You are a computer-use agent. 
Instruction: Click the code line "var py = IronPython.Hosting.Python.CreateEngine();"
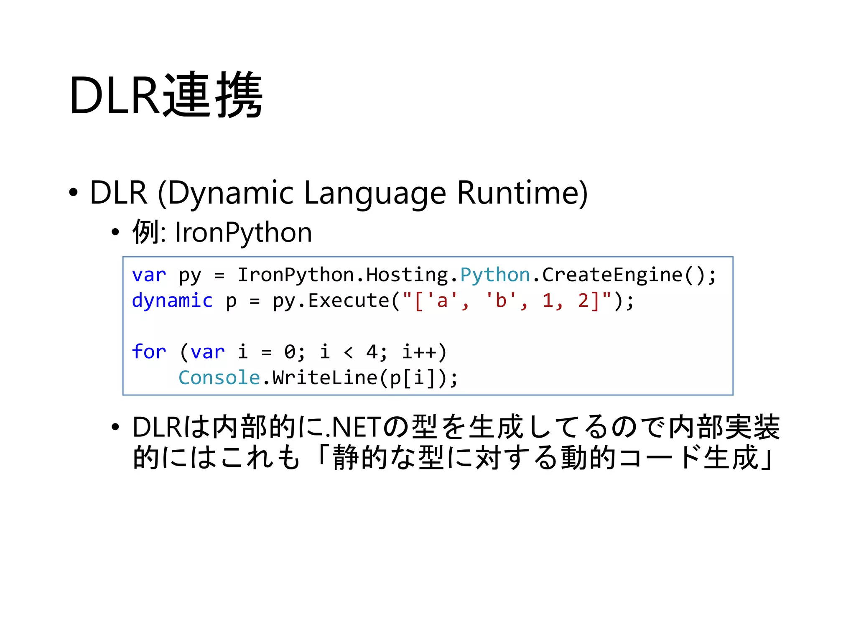point(424,275)
